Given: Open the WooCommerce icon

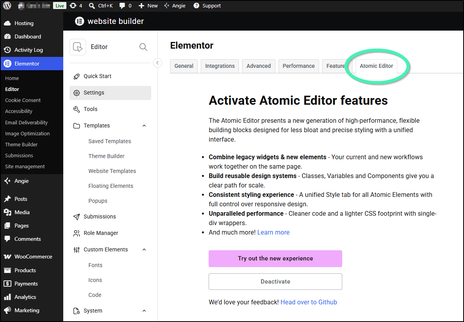Looking at the screenshot, I should [x=7, y=257].
